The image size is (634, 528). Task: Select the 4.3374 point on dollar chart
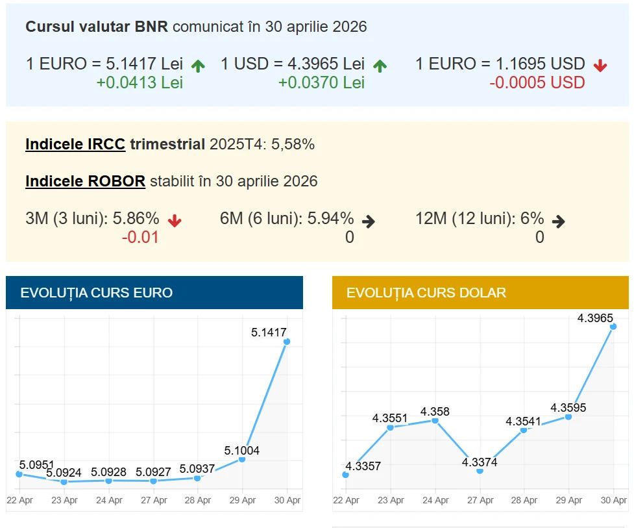[480, 471]
